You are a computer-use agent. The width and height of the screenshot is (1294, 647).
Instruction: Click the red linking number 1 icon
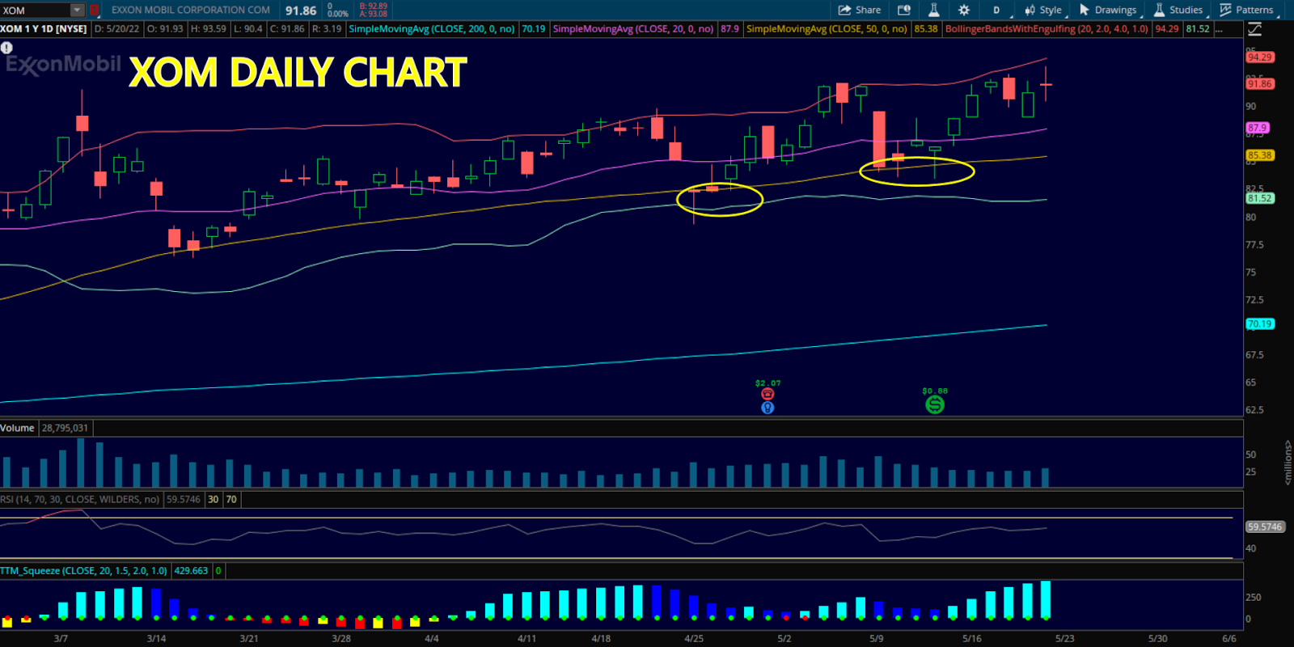pyautogui.click(x=95, y=11)
